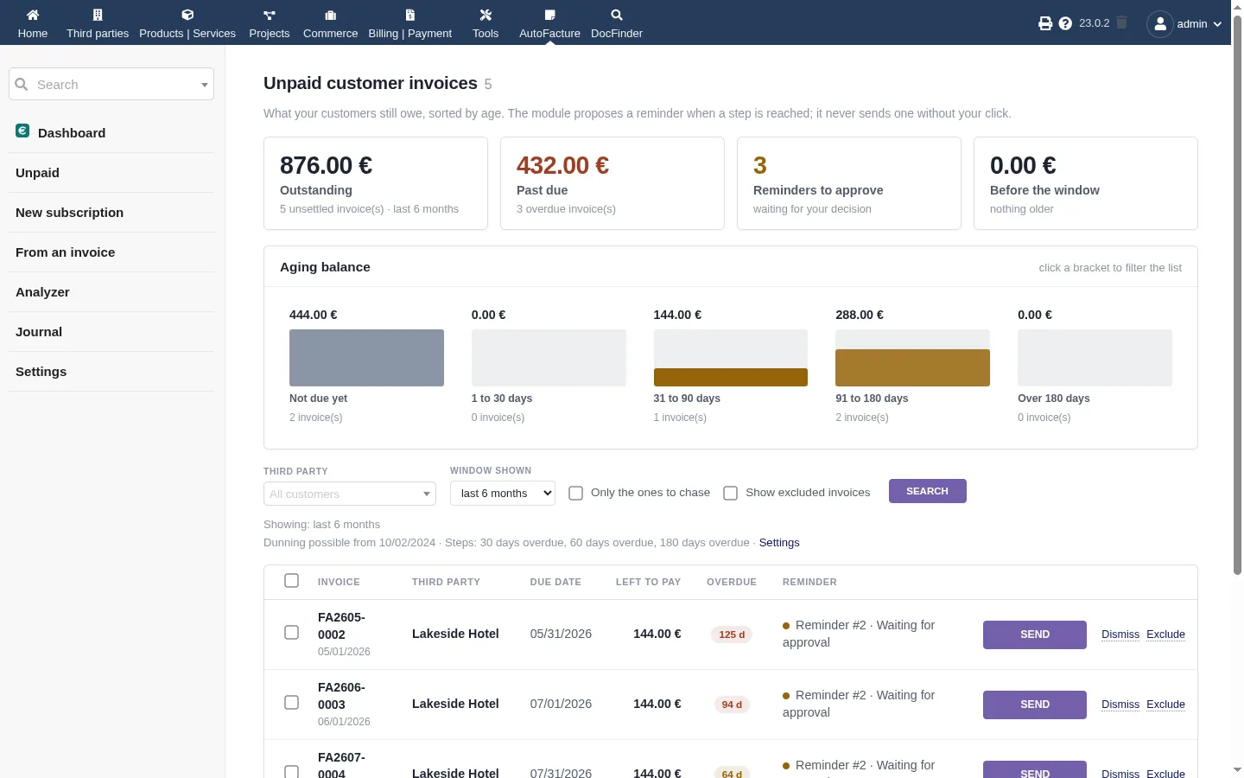Screen dimensions: 1244x778
Task: Click the help question mark icon
Action: pos(1065,23)
